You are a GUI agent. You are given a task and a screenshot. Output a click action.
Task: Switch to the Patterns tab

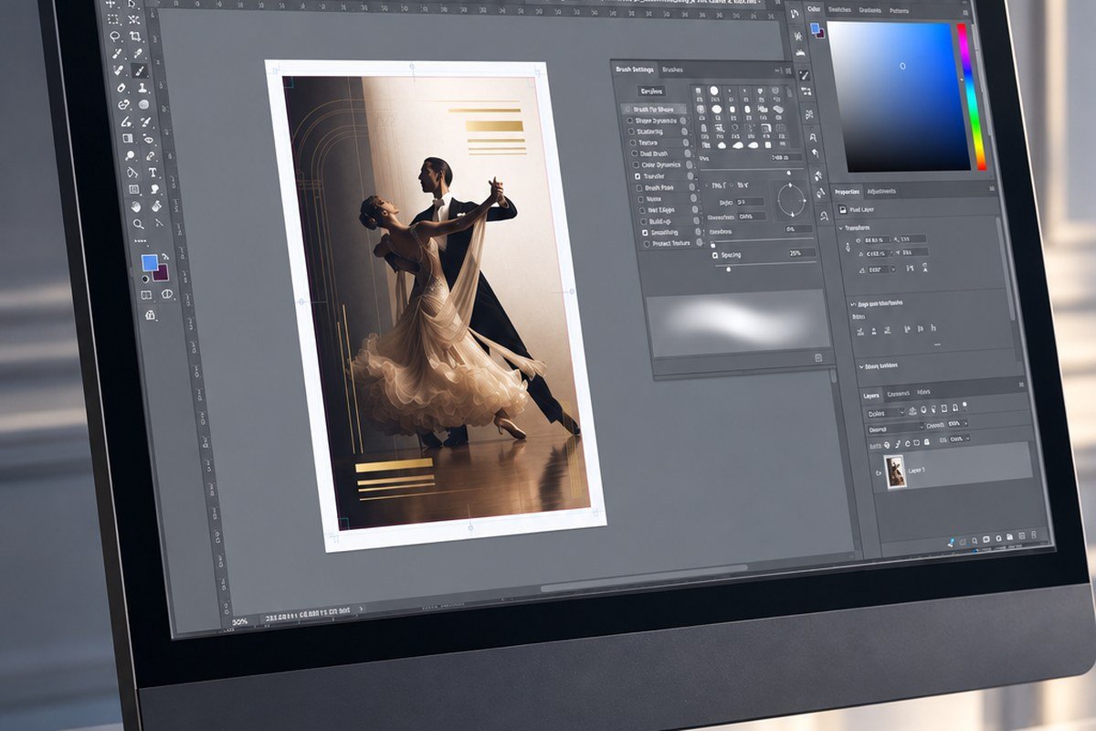[x=900, y=11]
